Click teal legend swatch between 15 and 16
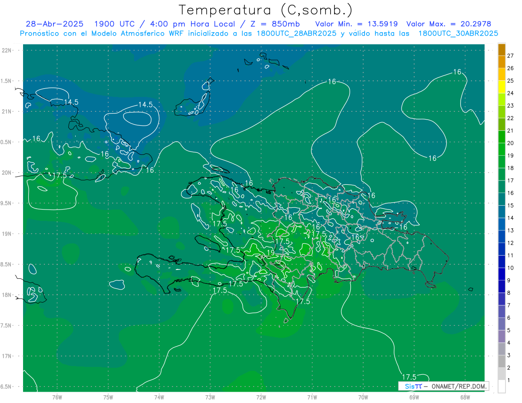 [502, 199]
